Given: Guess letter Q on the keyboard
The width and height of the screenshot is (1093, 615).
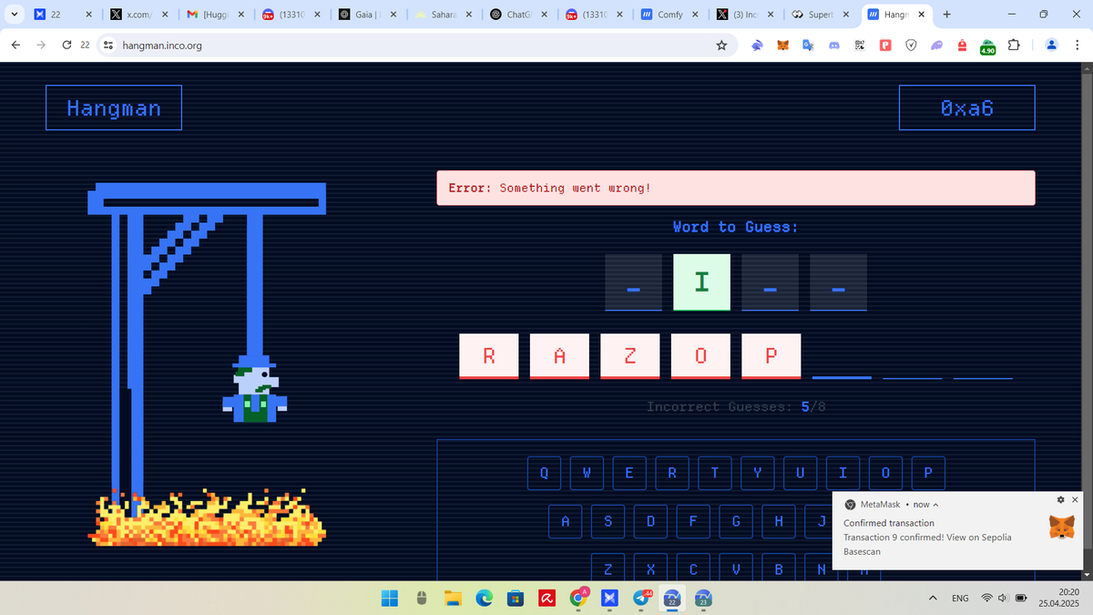Looking at the screenshot, I should point(544,473).
